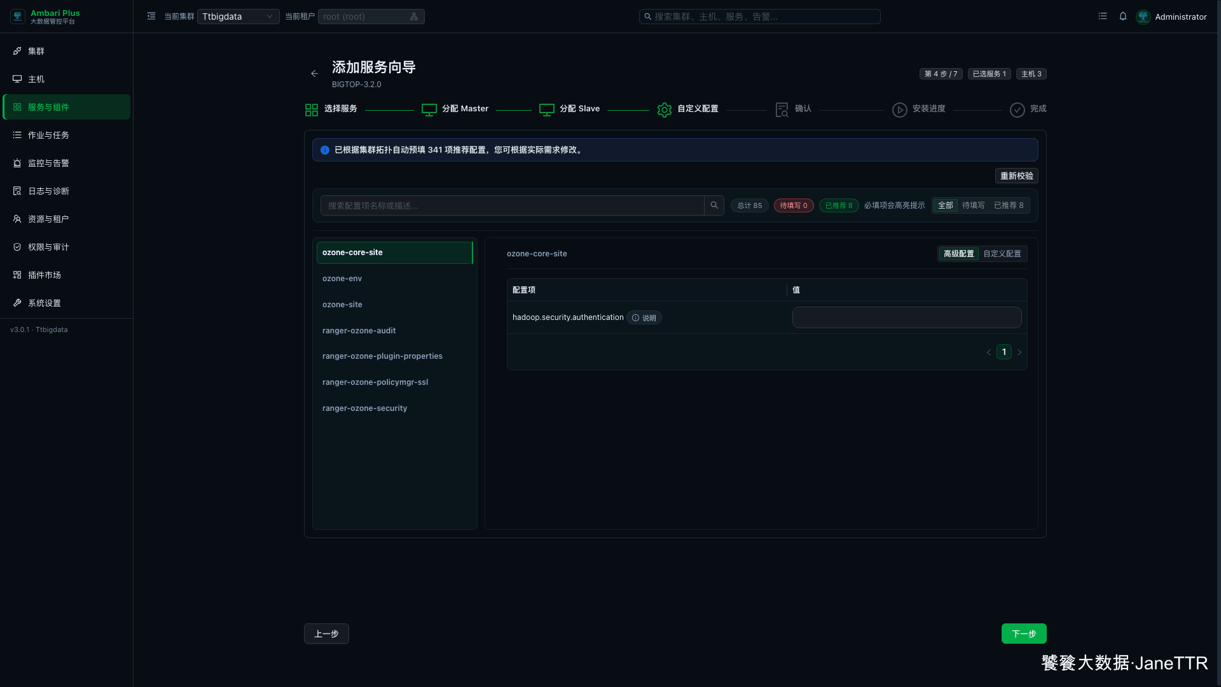Click the 重新校验 button
1221x687 pixels.
tap(1017, 176)
